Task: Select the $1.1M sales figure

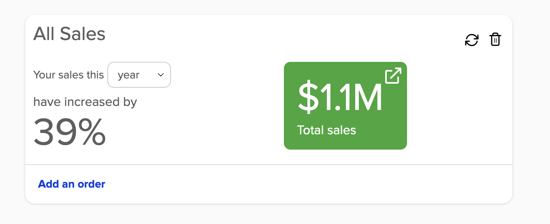Action: (340, 99)
